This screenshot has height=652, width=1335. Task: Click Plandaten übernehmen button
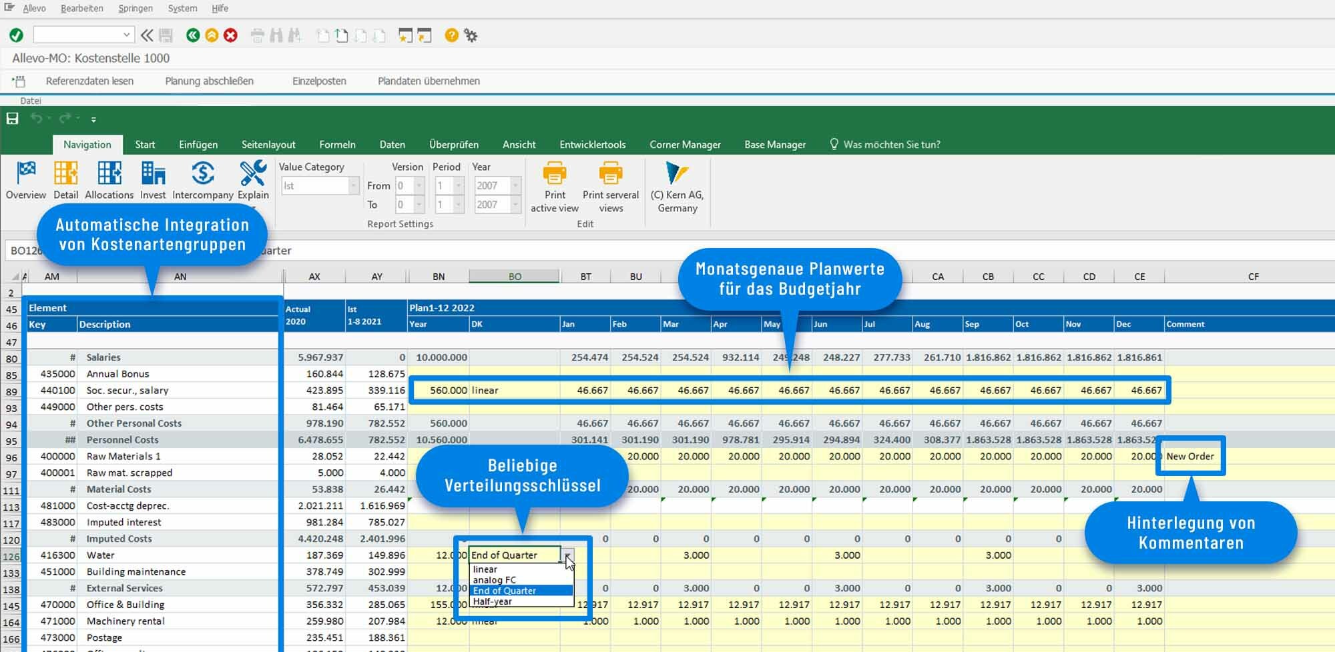click(x=429, y=81)
